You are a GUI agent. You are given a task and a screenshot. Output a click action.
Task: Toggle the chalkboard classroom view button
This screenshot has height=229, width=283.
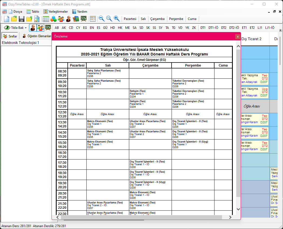point(48,28)
